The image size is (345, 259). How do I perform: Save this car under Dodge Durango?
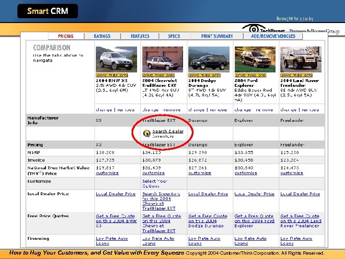click(204, 75)
